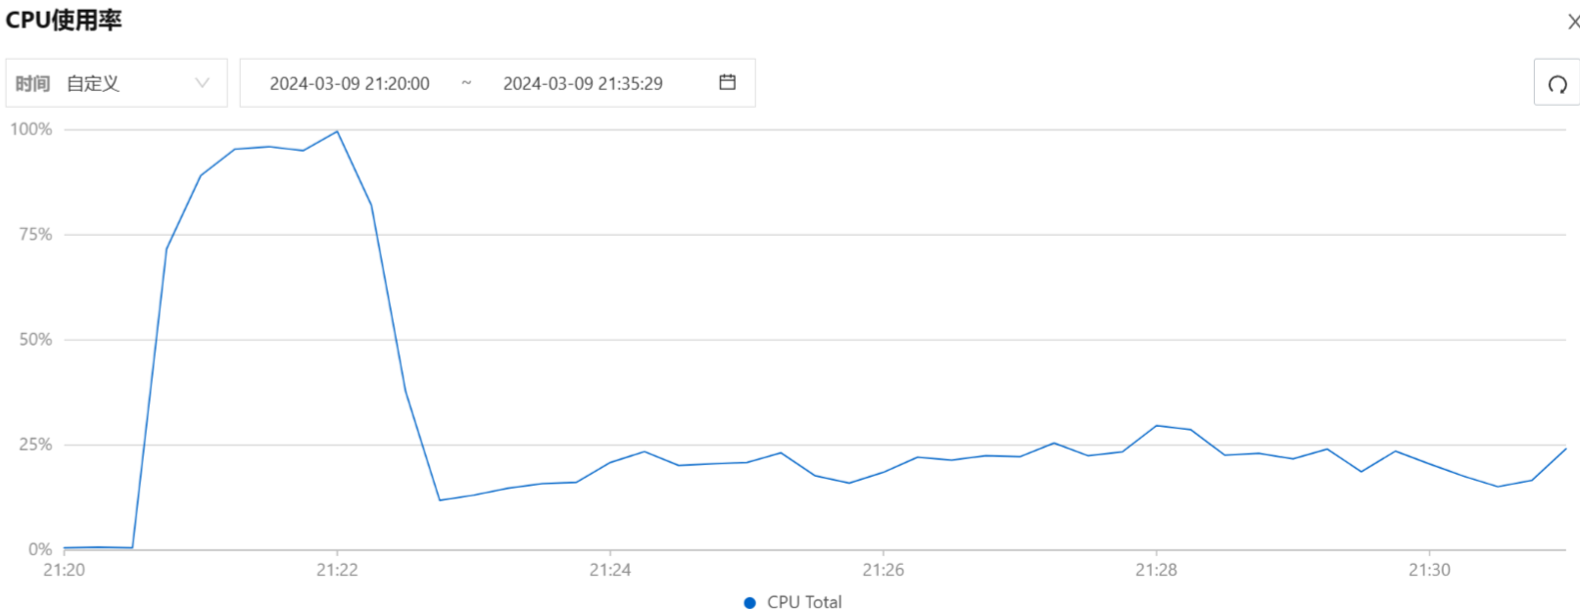Image resolution: width=1580 pixels, height=612 pixels.
Task: Expand the 自定义 time dropdown arrow
Action: (202, 83)
